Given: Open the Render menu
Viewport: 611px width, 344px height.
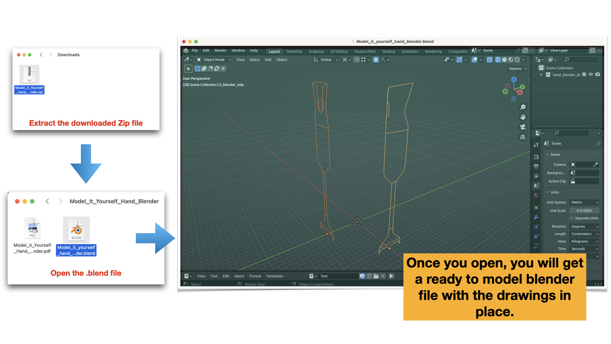Looking at the screenshot, I should 220,51.
